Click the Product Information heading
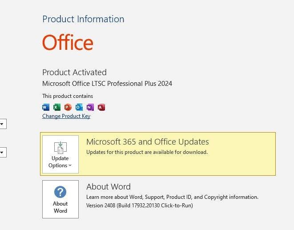Viewport: 294px width, 230px height. click(x=83, y=19)
